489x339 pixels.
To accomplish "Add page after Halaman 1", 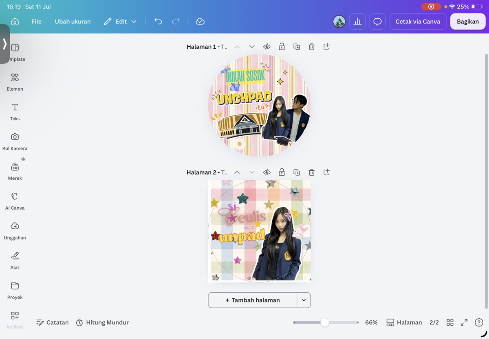I will point(326,47).
